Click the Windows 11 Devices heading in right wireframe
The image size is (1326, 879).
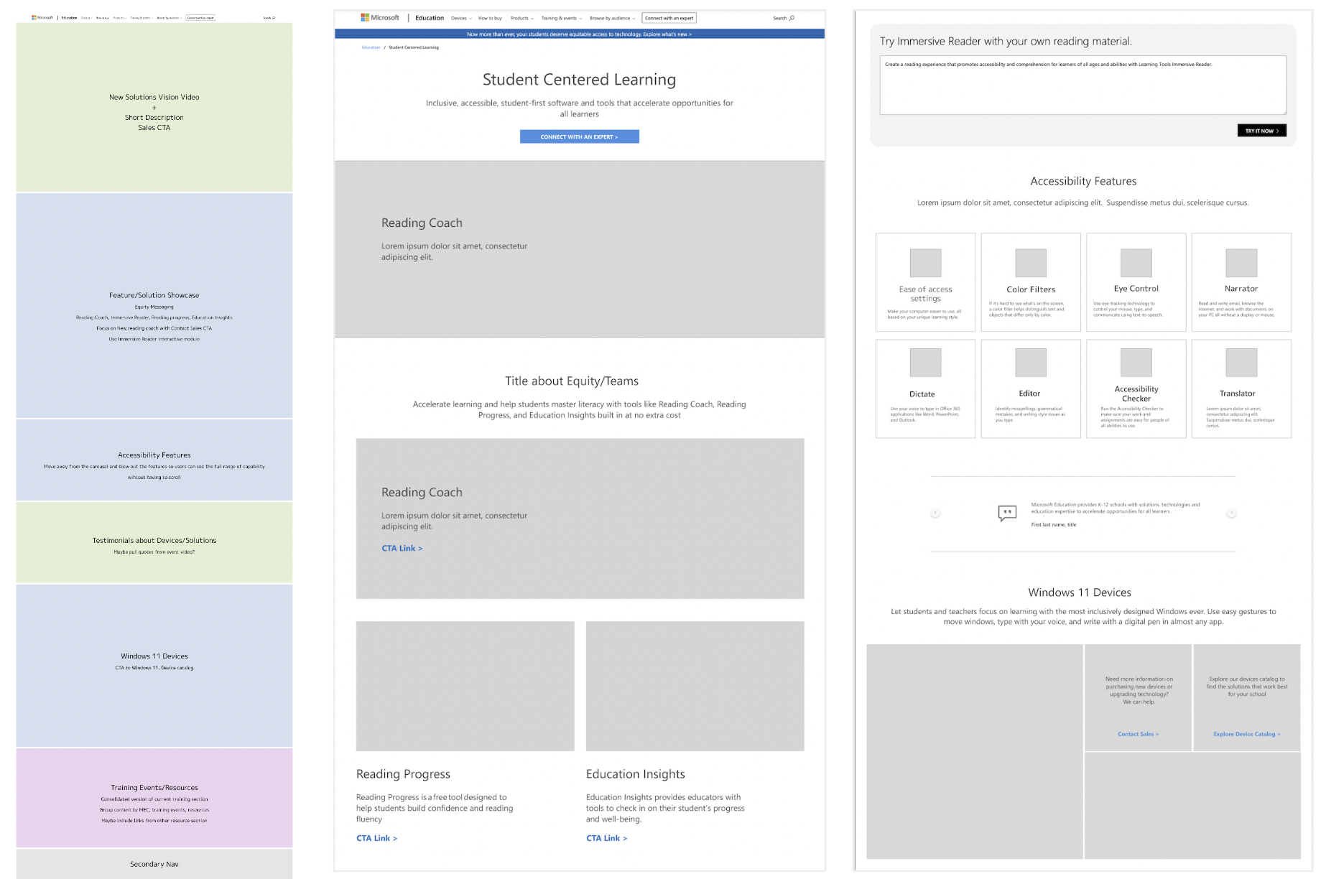(1080, 592)
